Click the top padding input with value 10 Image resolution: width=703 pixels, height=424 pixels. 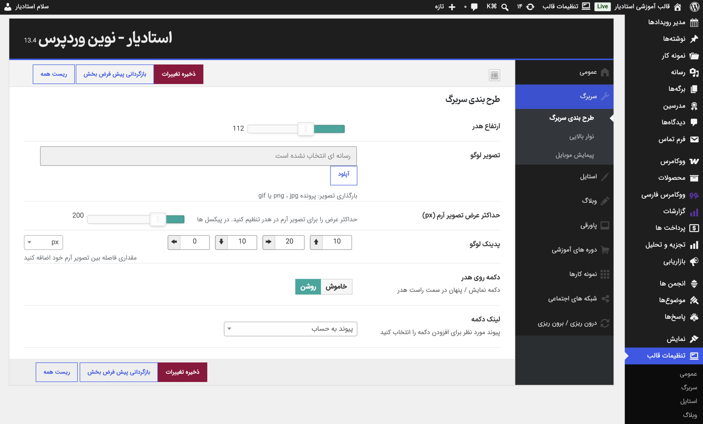tap(337, 242)
